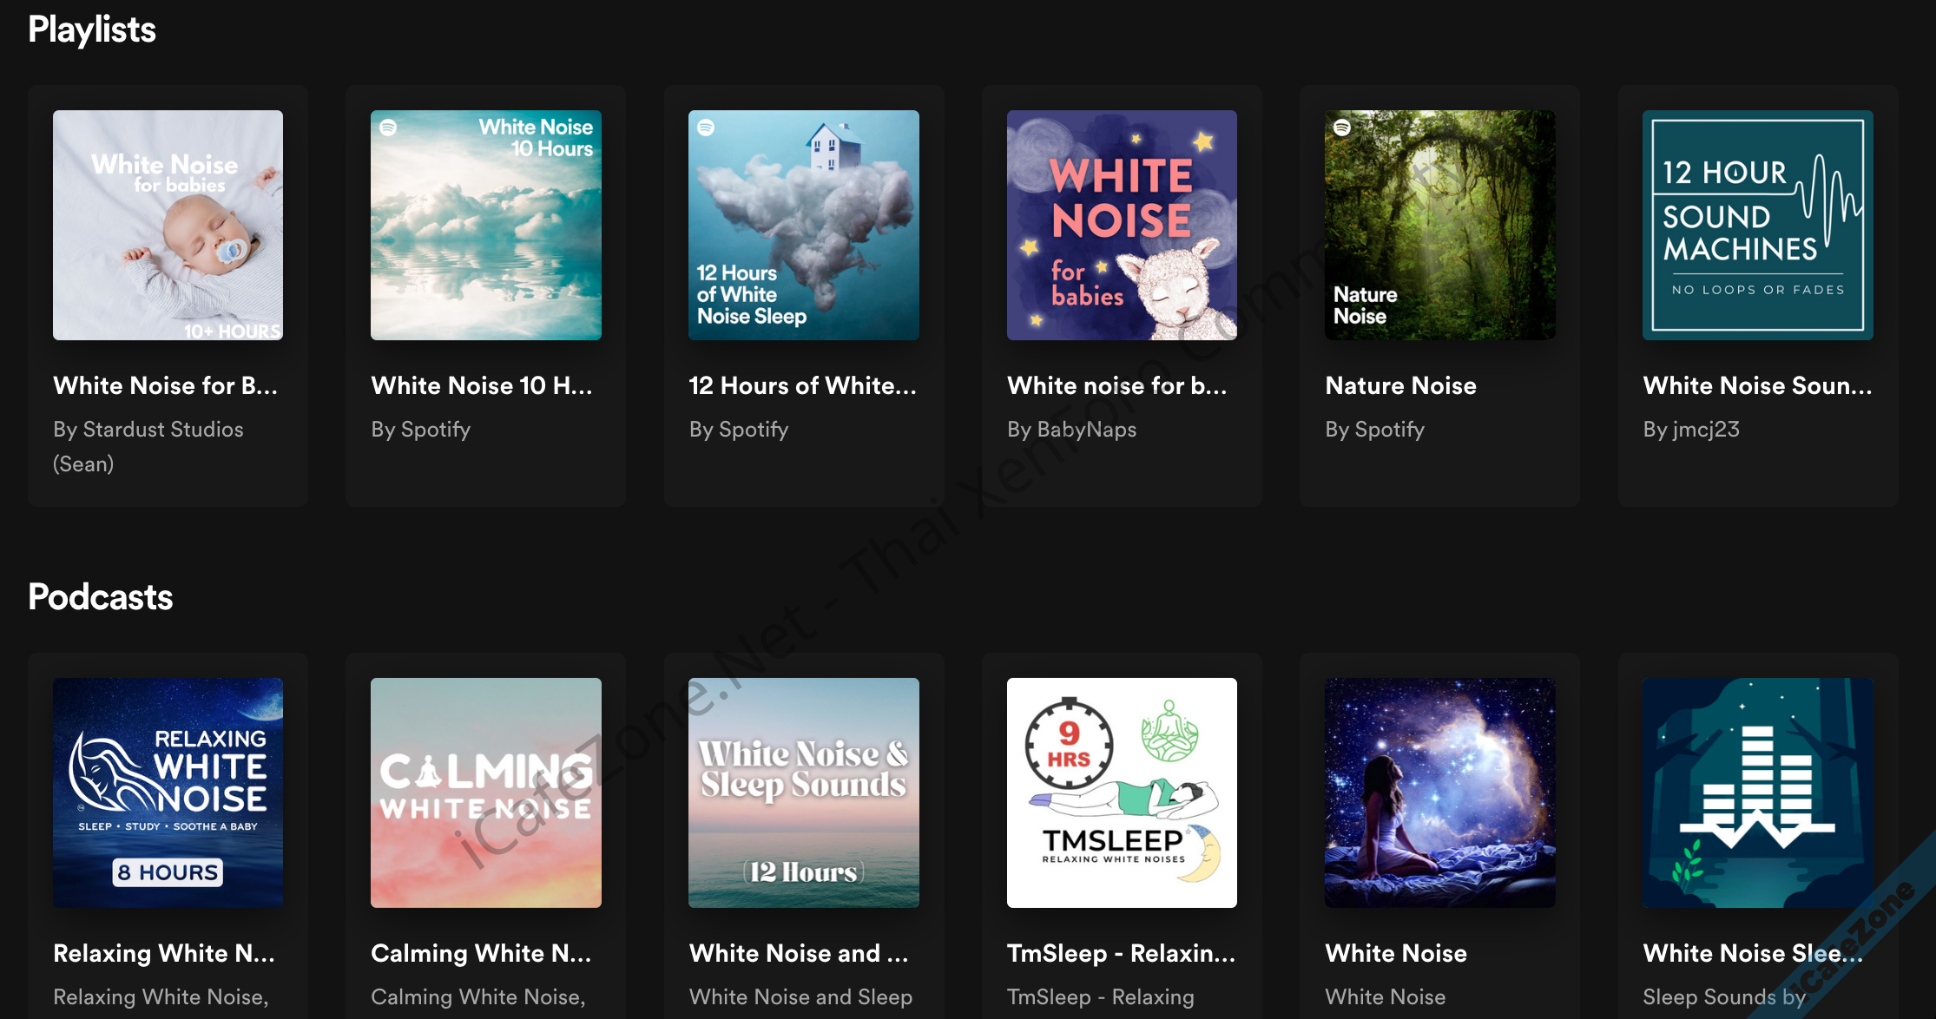
Task: Click By jmcj23 author text
Action: 1691,429
